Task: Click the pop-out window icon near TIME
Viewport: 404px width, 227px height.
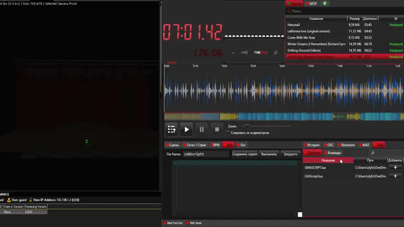Action: (276, 52)
